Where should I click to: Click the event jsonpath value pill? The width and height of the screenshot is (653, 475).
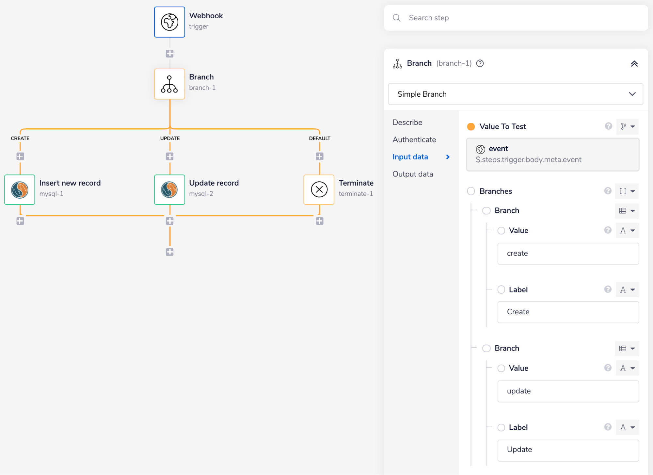click(552, 155)
